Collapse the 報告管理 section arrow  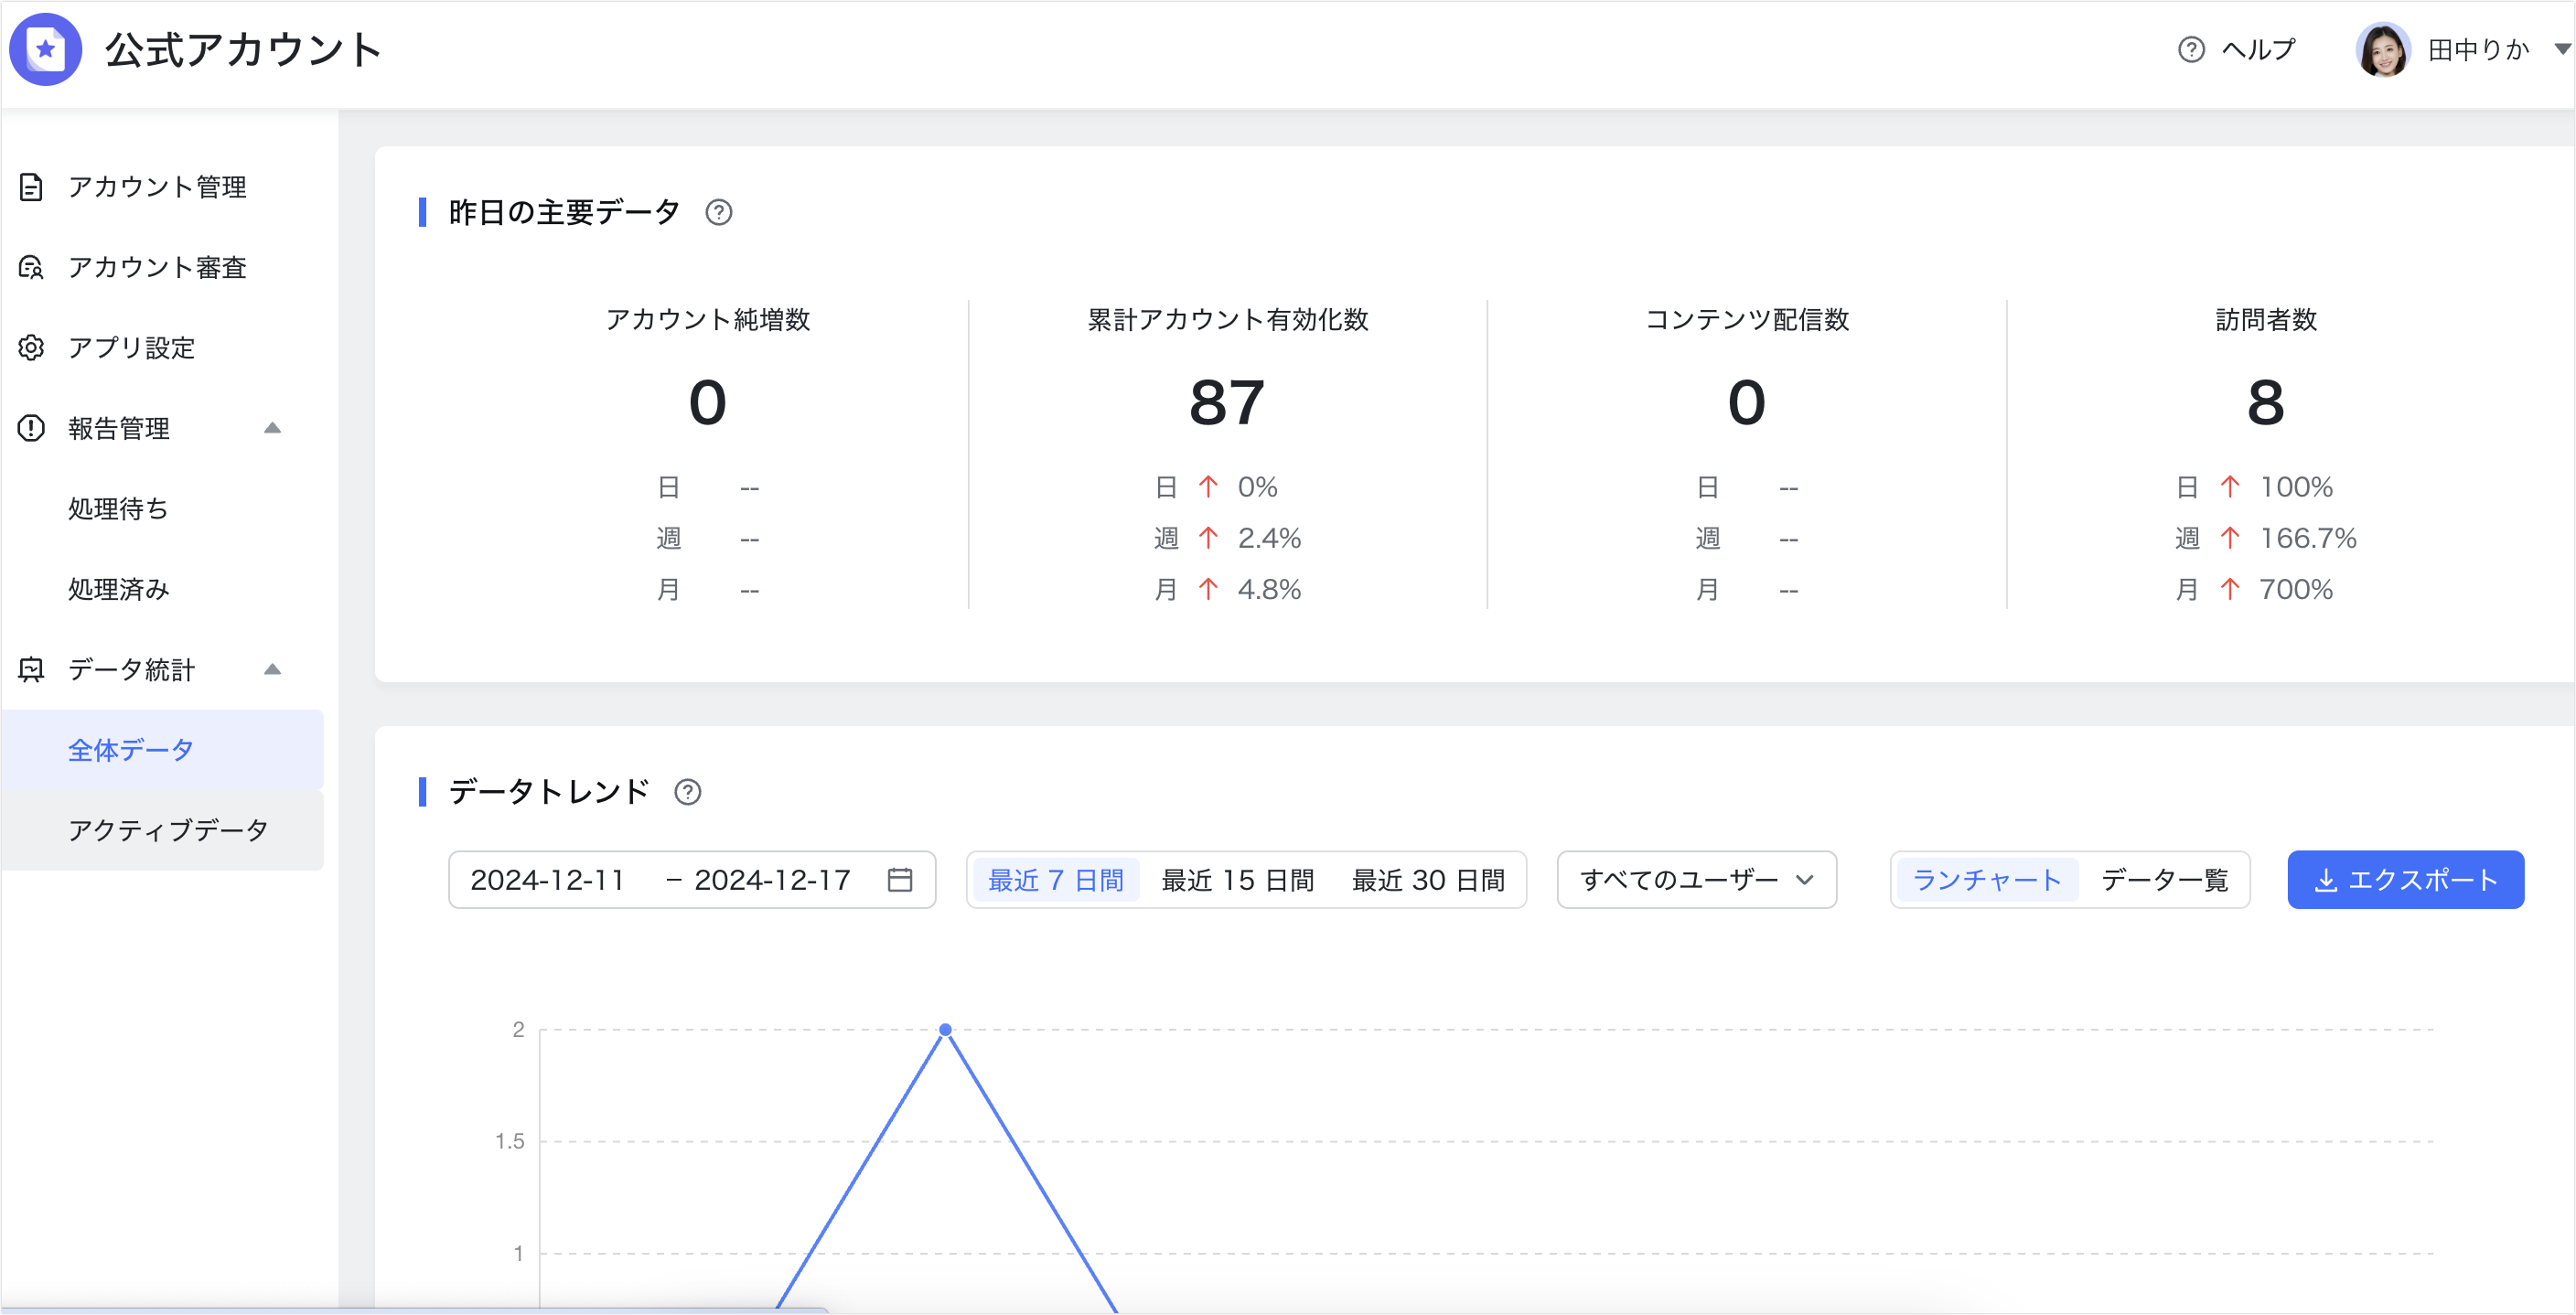pyautogui.click(x=272, y=428)
